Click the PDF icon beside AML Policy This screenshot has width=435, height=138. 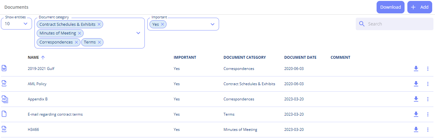(4, 83)
